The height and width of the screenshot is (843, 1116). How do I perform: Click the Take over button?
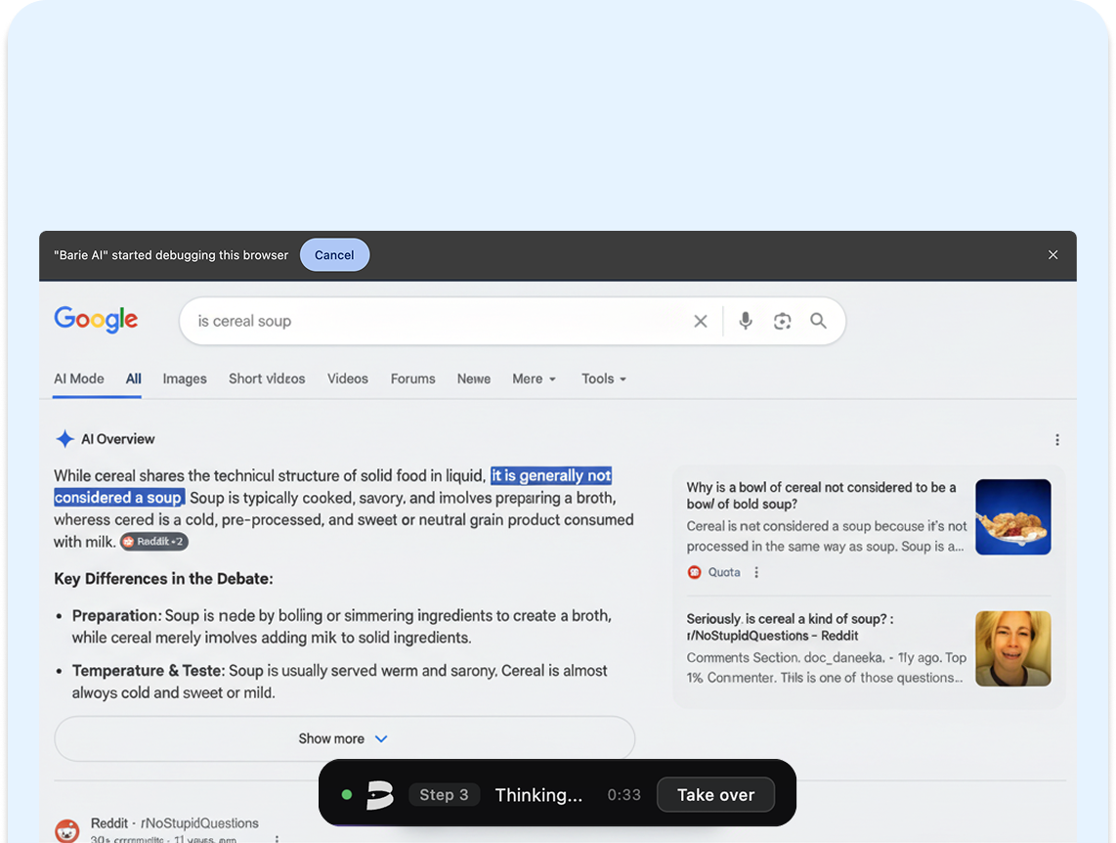[x=716, y=794]
